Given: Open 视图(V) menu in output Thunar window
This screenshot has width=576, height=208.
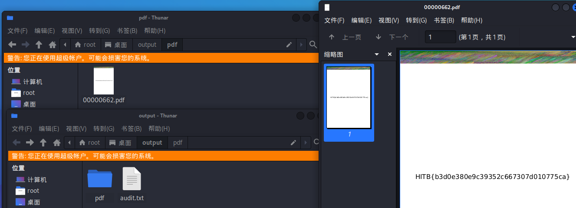Looking at the screenshot, I should click(76, 129).
